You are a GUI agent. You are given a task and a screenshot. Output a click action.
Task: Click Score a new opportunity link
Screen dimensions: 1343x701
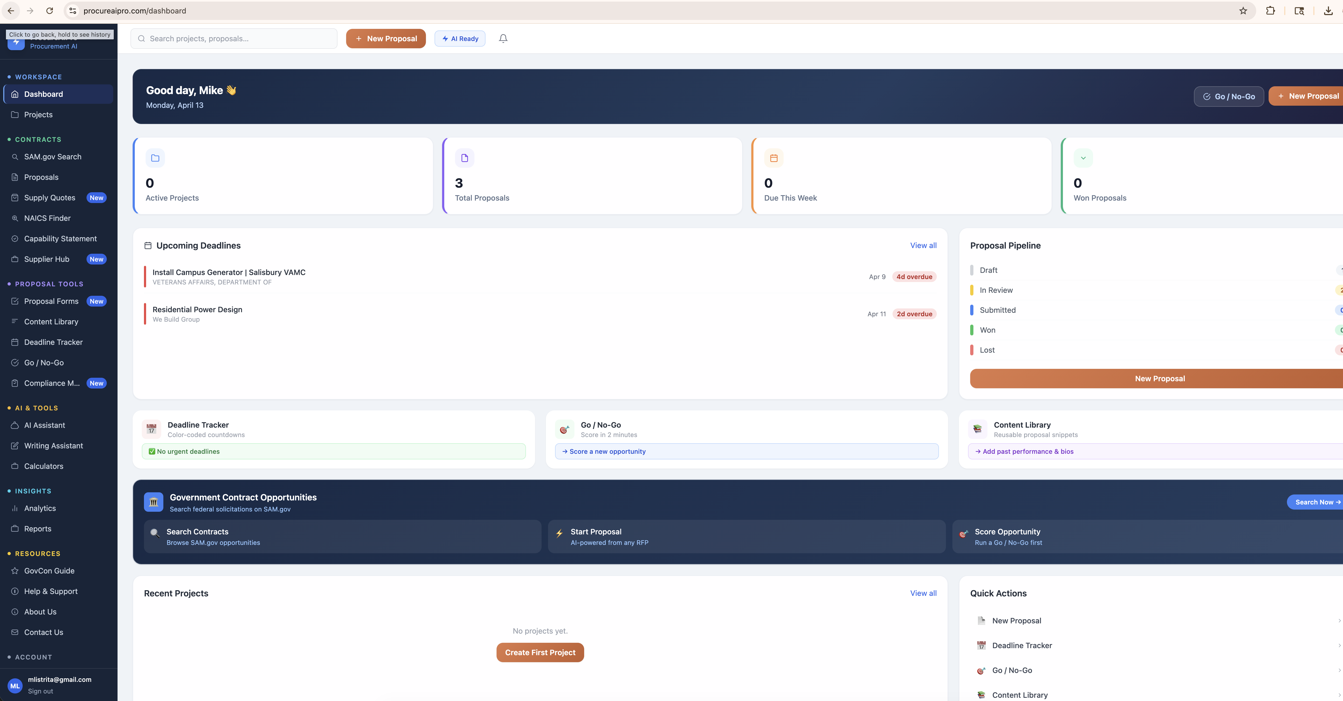click(x=604, y=452)
